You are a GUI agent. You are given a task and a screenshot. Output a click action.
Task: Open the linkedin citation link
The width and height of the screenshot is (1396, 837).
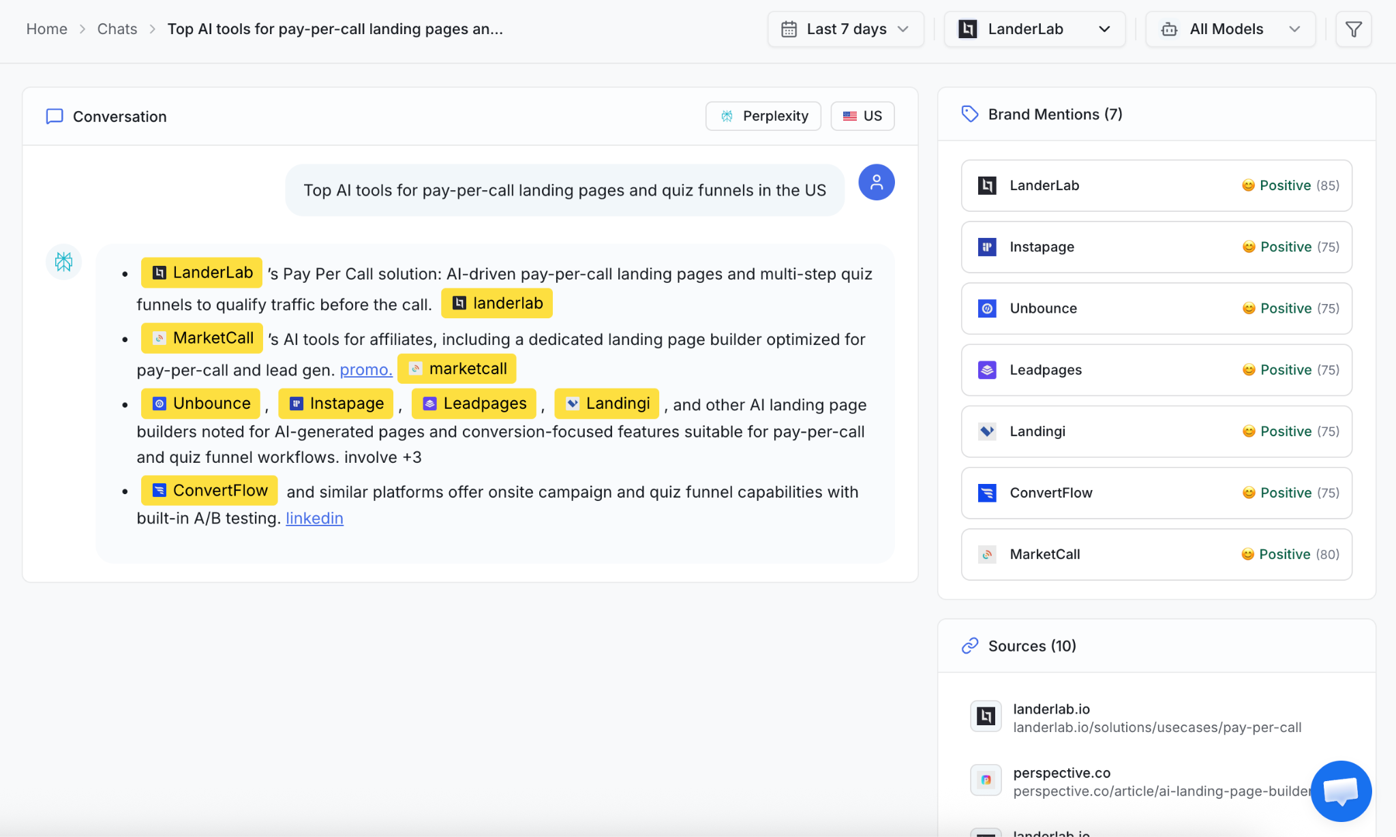(x=314, y=518)
